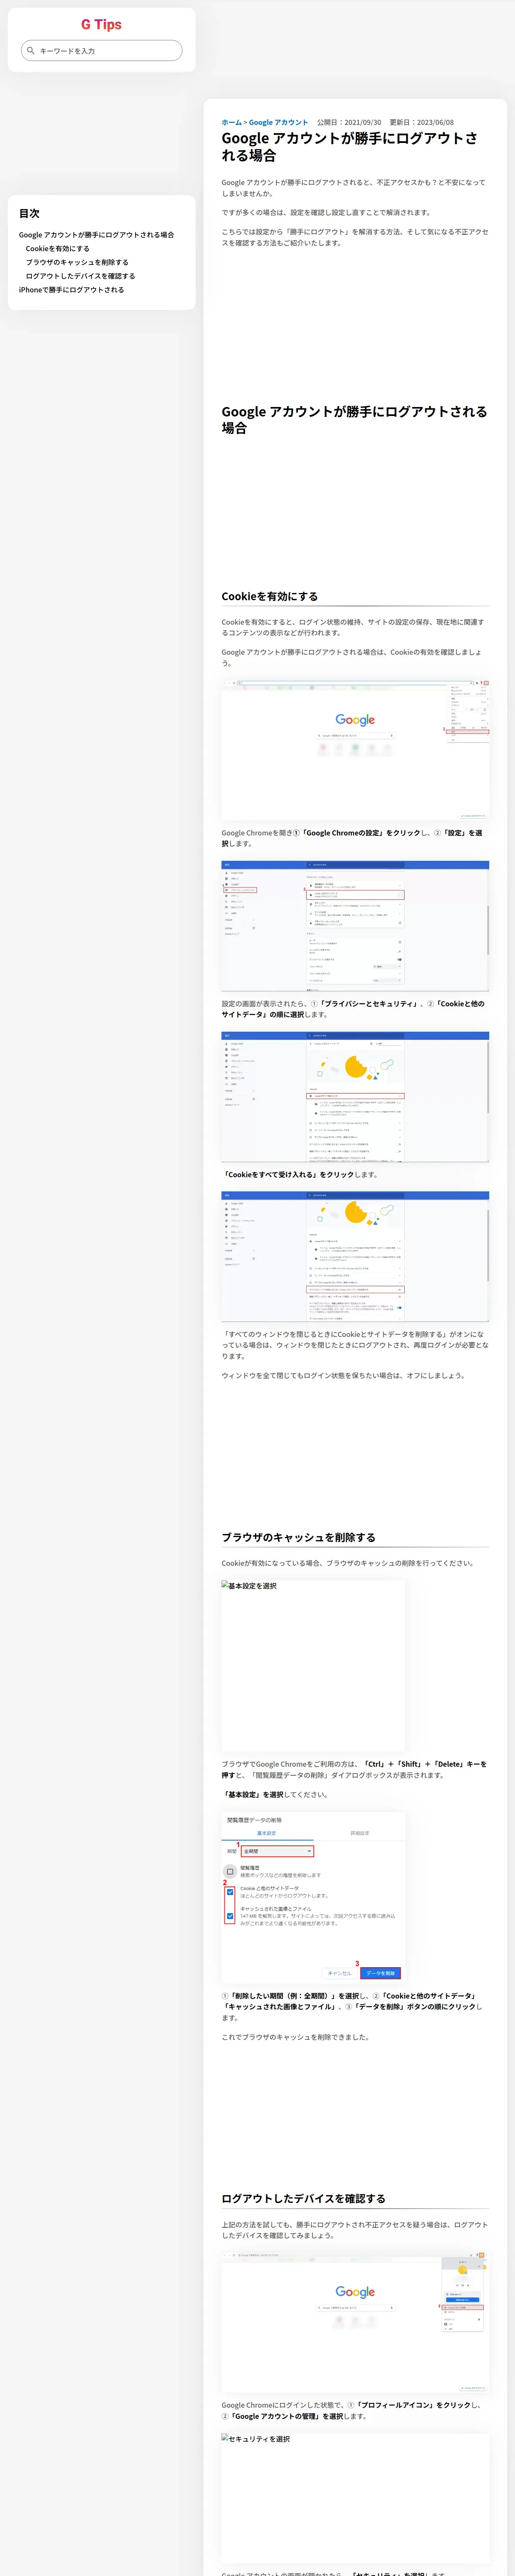This screenshot has height=2576, width=515.
Task: Click the G Tips site logo
Action: pos(101,24)
